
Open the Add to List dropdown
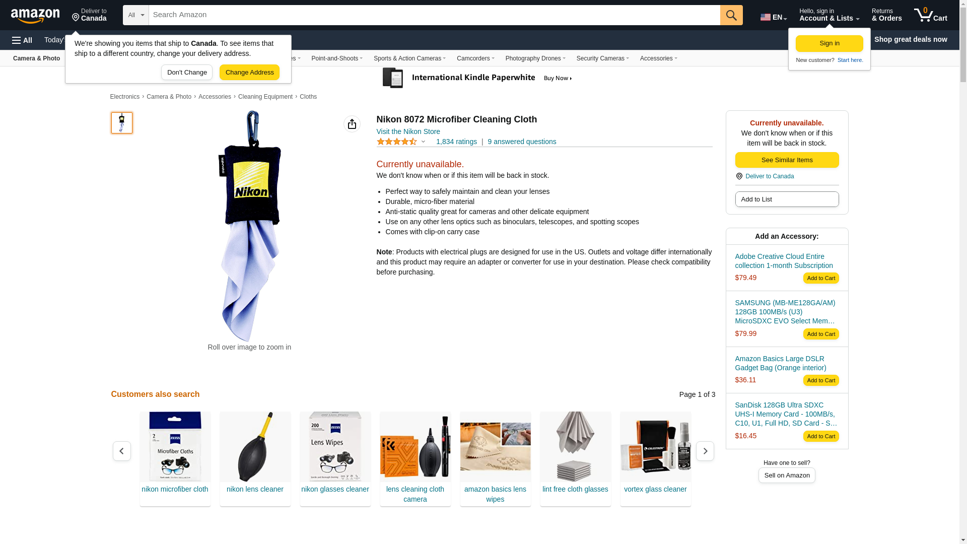click(x=787, y=199)
